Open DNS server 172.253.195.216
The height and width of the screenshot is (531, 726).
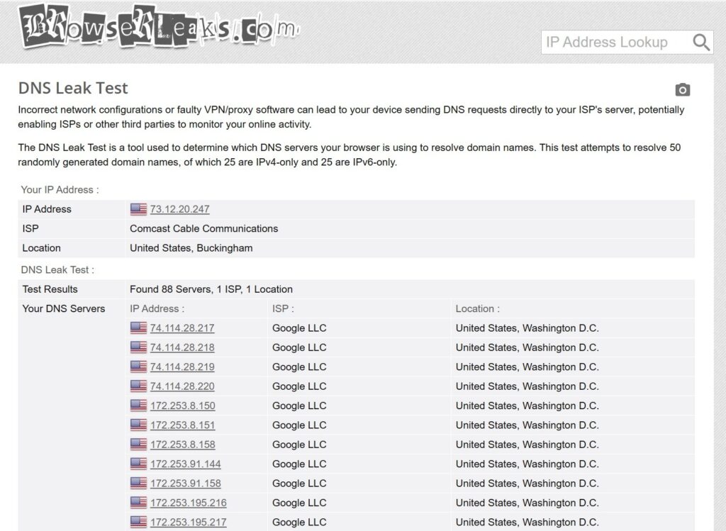coord(188,503)
